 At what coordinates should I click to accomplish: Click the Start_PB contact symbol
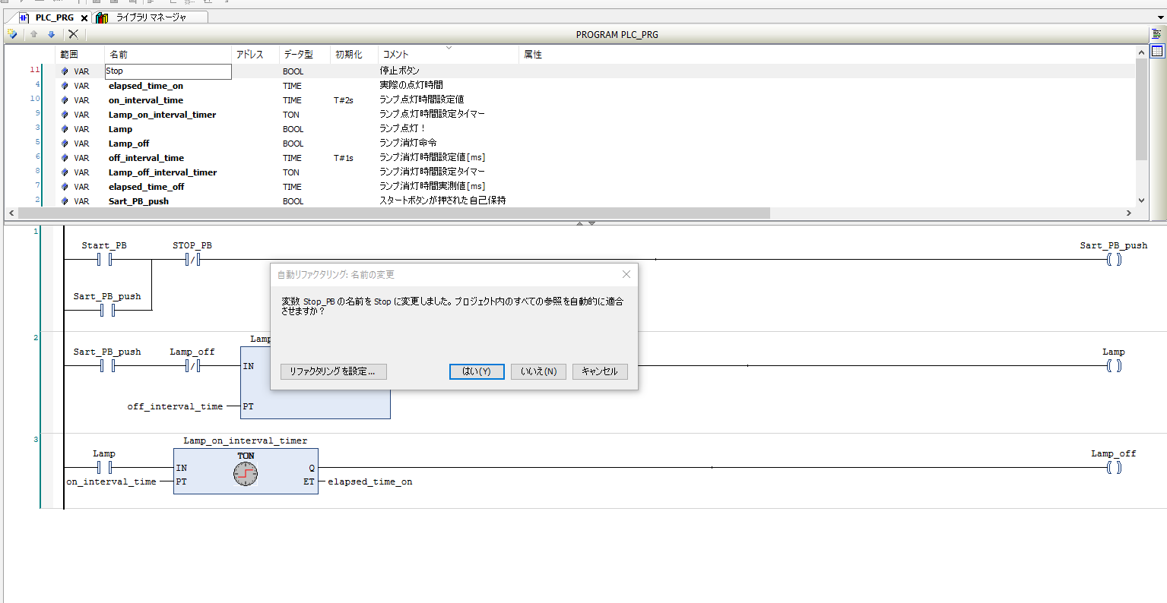105,260
